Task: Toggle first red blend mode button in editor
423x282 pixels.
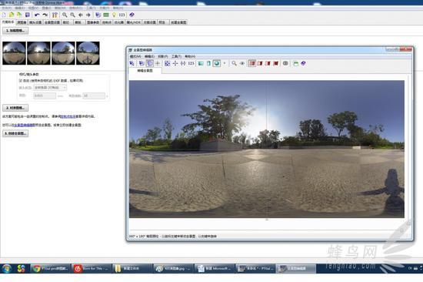Action: tap(252, 63)
